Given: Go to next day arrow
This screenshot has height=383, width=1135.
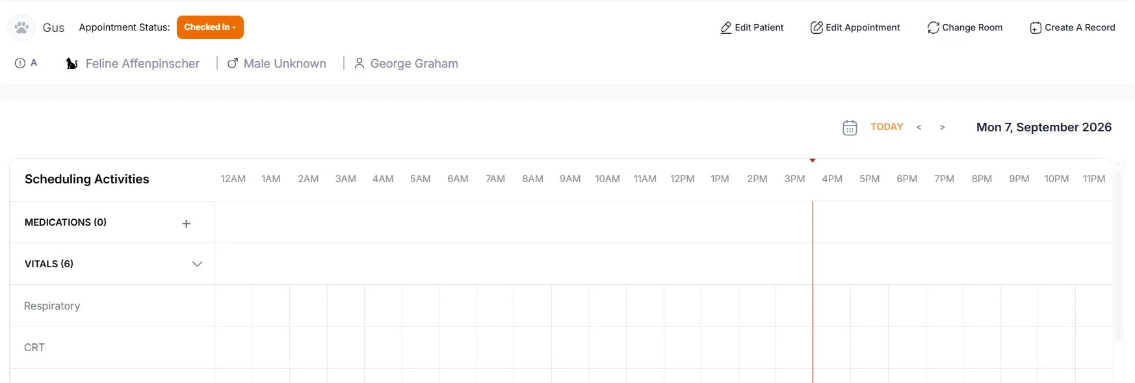Looking at the screenshot, I should [x=942, y=127].
